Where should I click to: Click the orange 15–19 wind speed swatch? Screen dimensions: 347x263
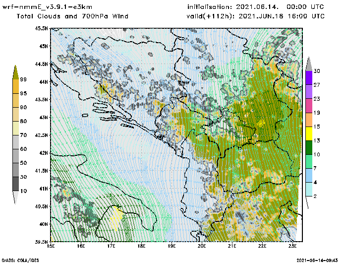(309, 120)
